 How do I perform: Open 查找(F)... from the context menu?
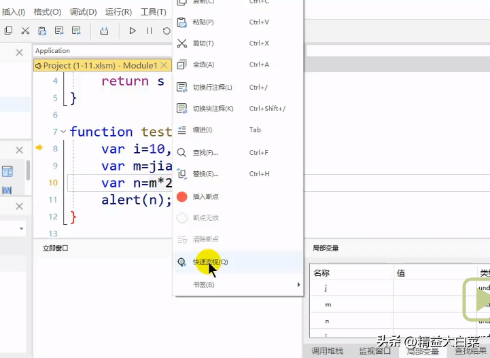[238, 152]
